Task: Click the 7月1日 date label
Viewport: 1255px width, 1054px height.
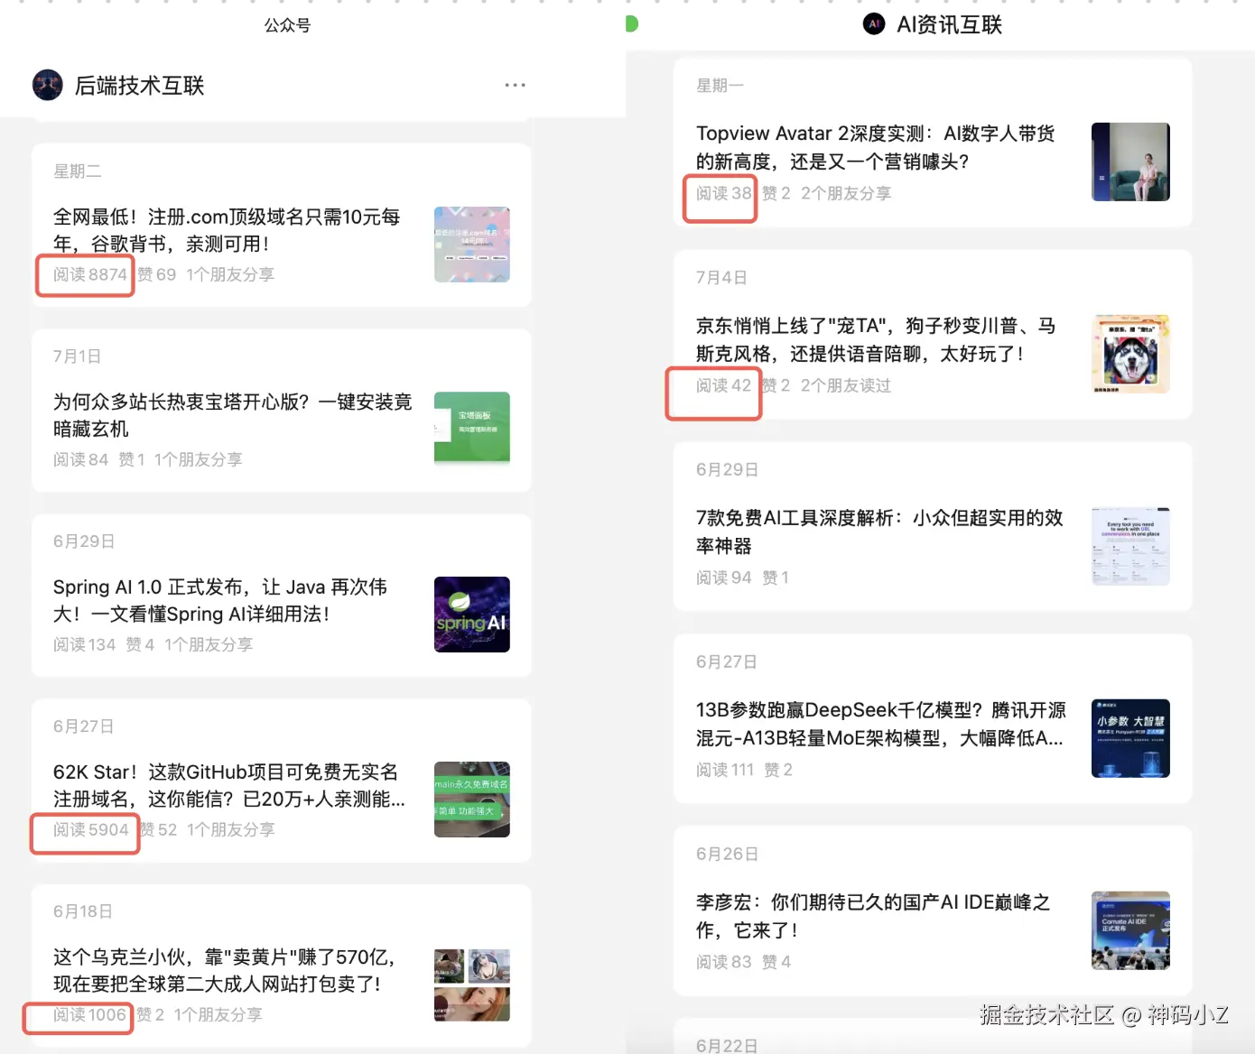Action: click(x=77, y=356)
